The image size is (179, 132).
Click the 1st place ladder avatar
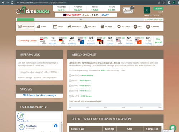44,42
